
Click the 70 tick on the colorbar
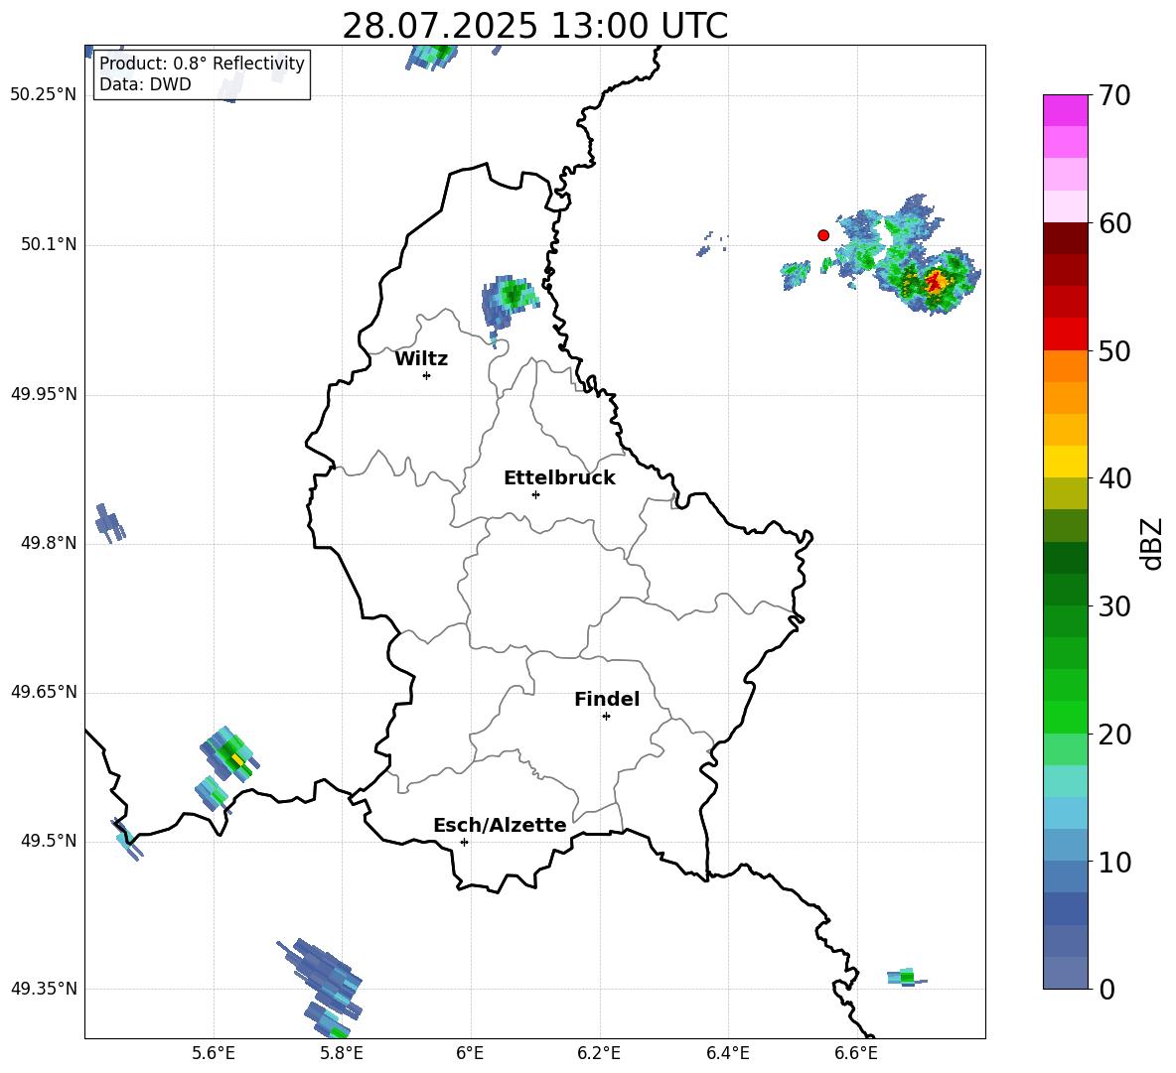[1113, 95]
